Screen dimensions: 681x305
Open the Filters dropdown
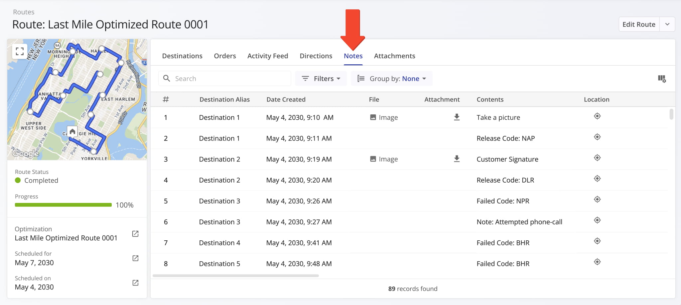pyautogui.click(x=321, y=79)
